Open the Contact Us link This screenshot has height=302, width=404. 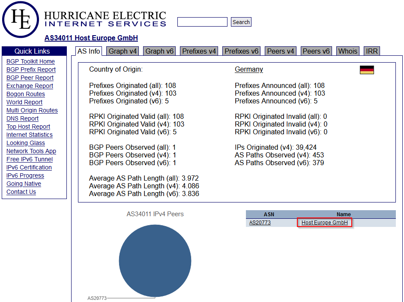click(x=21, y=192)
